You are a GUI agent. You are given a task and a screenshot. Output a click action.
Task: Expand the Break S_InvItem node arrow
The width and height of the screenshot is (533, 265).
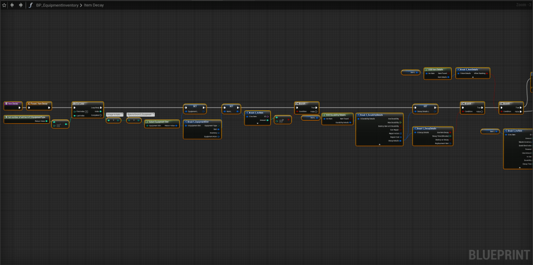257,124
